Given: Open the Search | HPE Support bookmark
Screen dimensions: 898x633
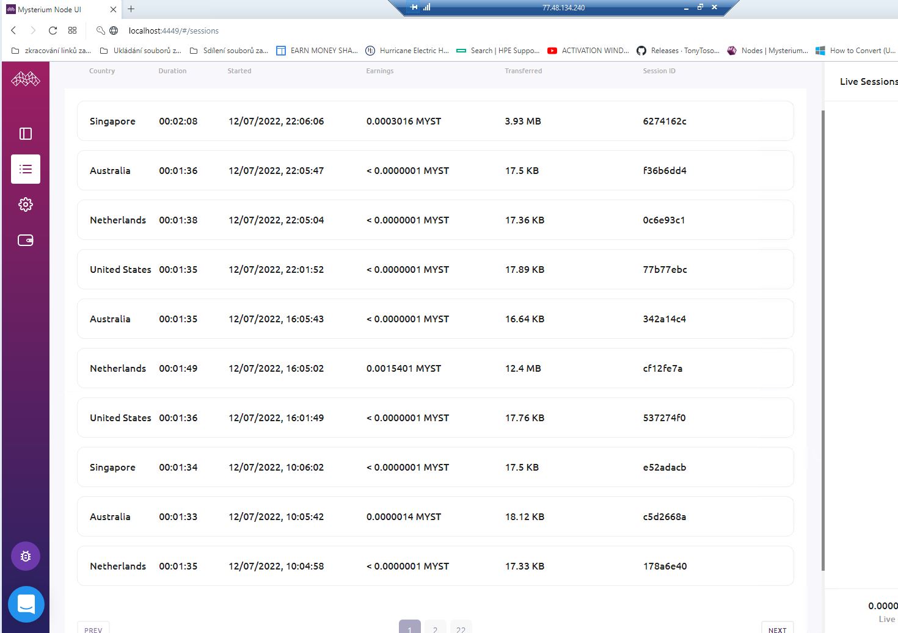Looking at the screenshot, I should (x=498, y=51).
